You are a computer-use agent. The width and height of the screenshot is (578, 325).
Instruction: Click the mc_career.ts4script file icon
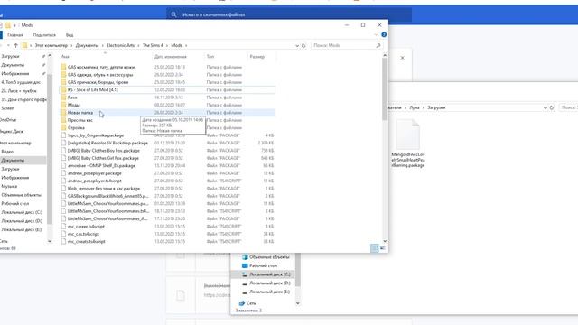63,227
